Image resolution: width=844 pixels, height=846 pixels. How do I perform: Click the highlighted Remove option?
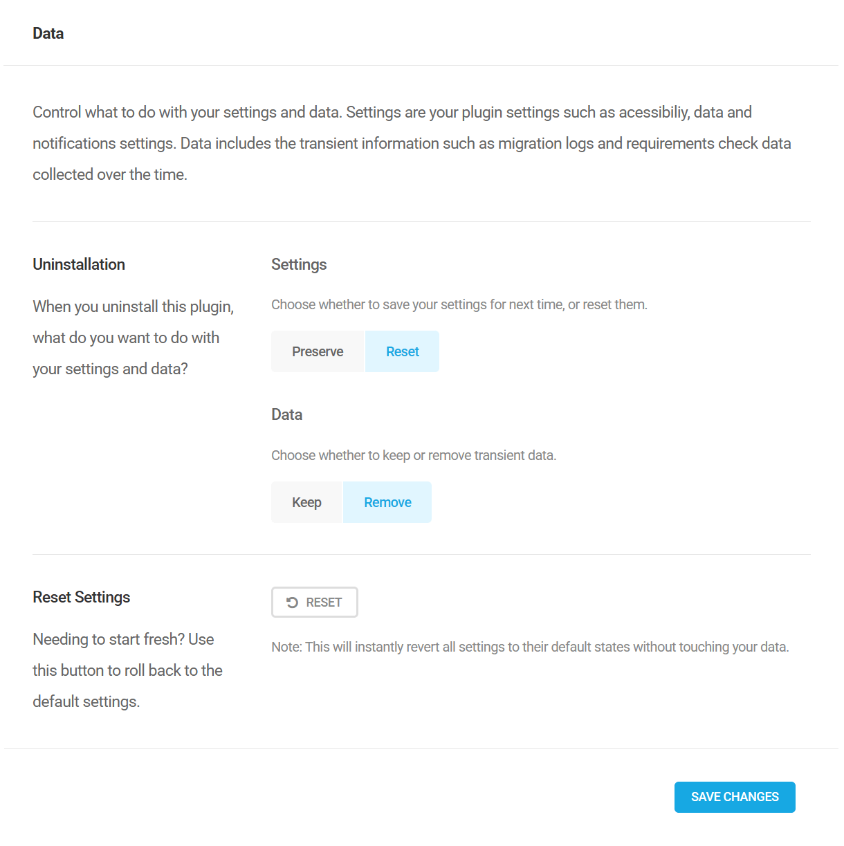click(x=387, y=502)
